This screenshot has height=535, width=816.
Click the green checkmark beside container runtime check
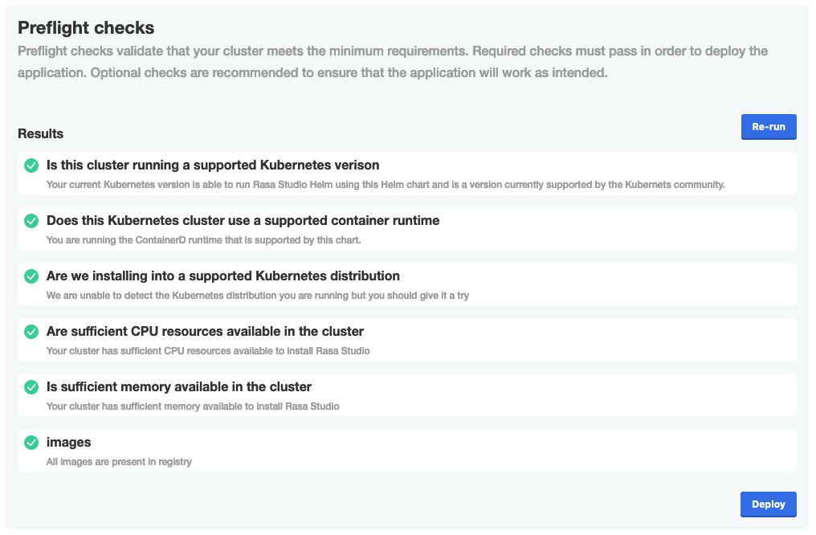pos(31,221)
